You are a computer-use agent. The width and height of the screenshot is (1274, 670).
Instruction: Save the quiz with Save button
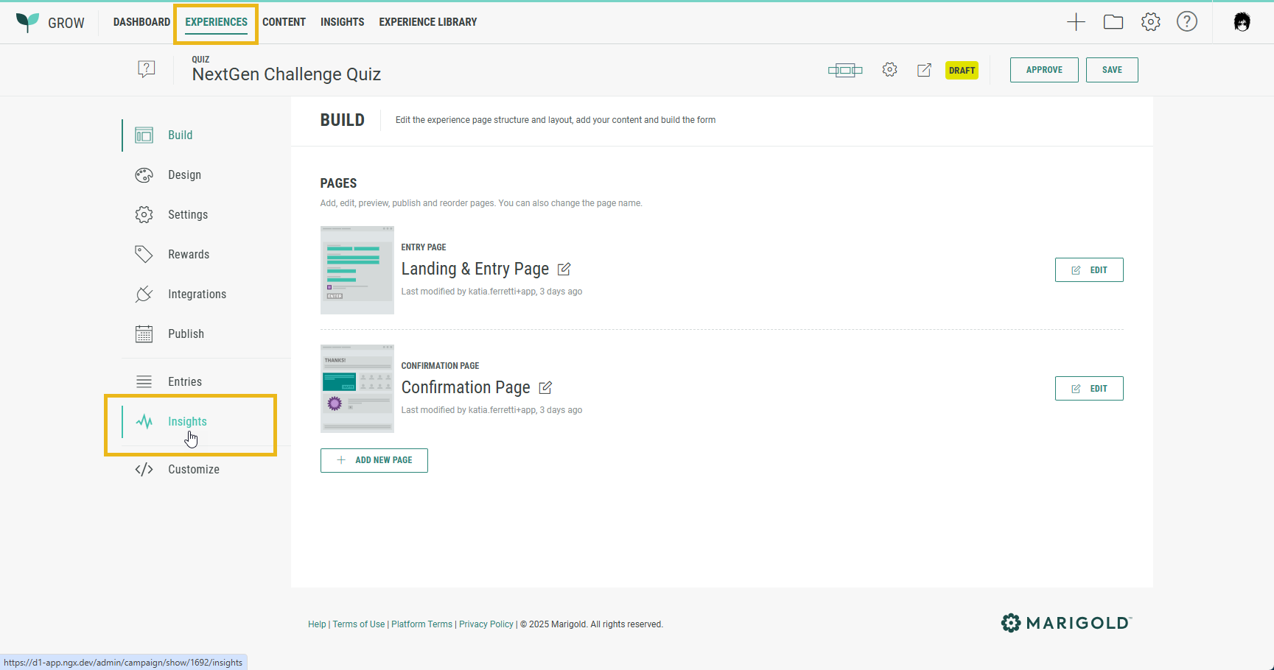click(x=1111, y=70)
